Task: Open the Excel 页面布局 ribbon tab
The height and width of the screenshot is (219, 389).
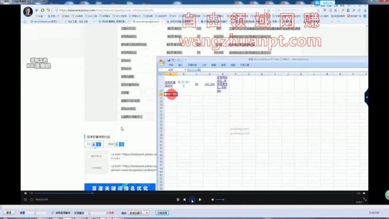Action: click(x=192, y=65)
